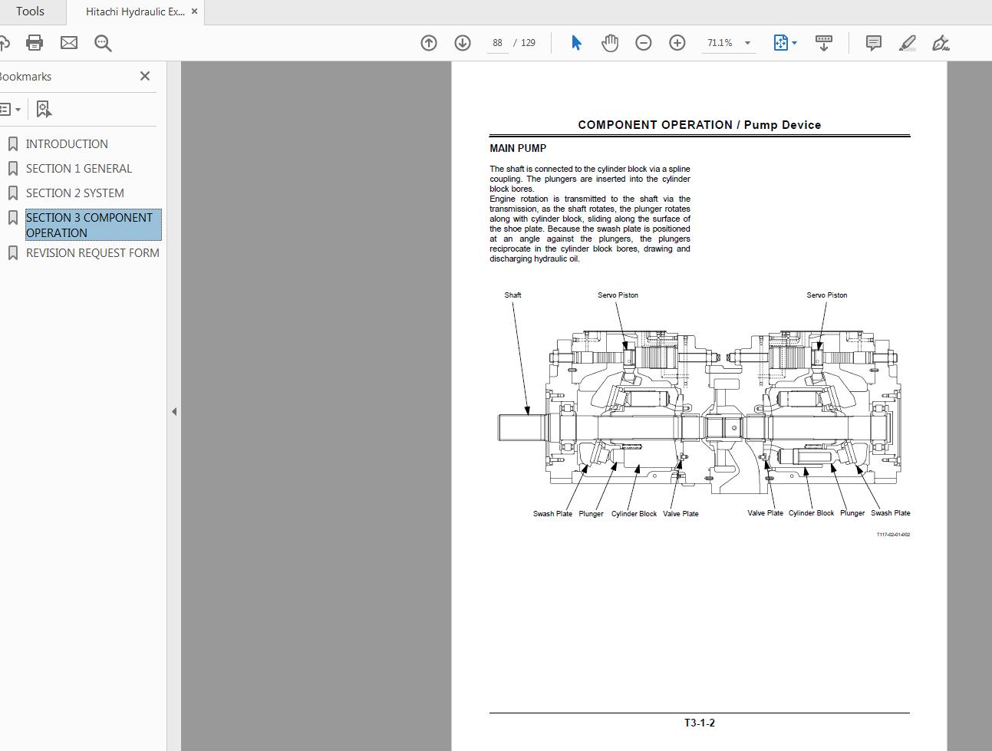
Task: Switch to the Tools tab
Action: click(31, 11)
